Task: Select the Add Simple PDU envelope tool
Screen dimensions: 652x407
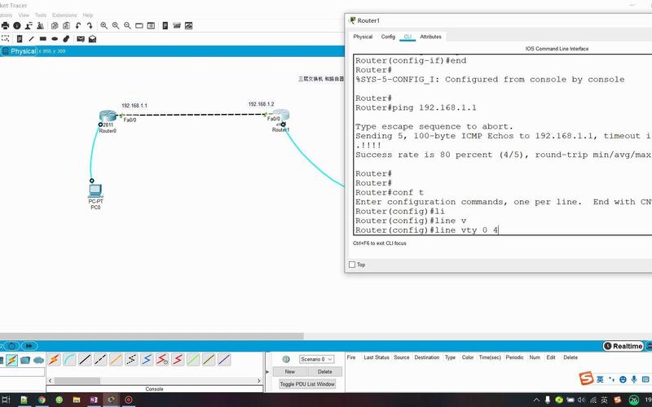Action: point(81,38)
